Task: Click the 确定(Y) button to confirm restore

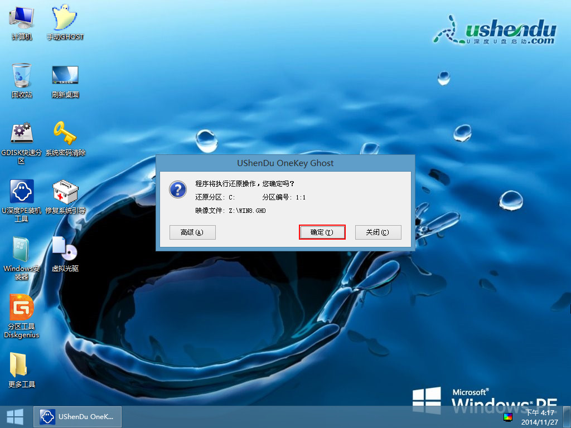Action: [x=322, y=232]
